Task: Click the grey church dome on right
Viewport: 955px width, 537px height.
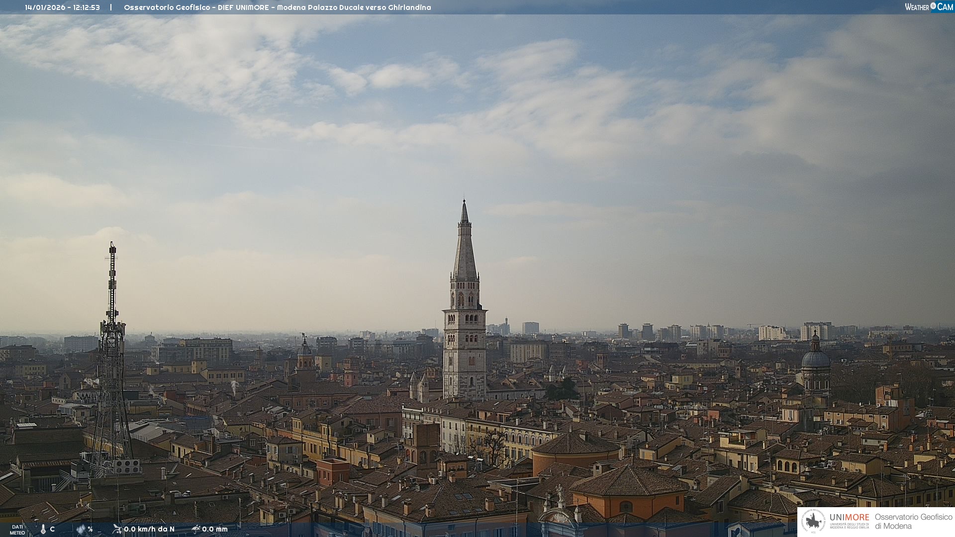Action: tap(815, 359)
